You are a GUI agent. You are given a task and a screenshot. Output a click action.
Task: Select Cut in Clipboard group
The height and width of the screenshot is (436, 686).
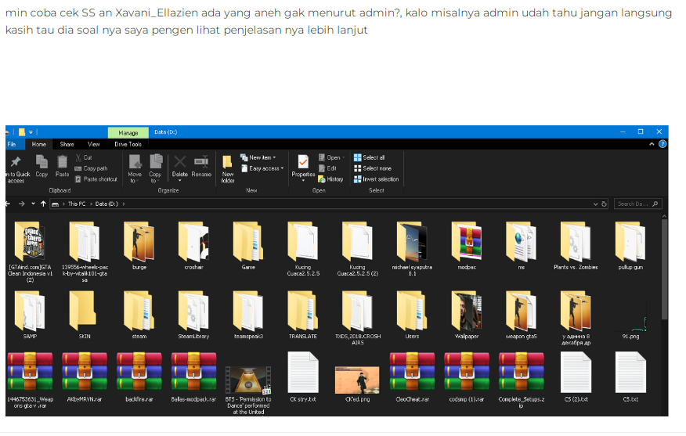(84, 157)
